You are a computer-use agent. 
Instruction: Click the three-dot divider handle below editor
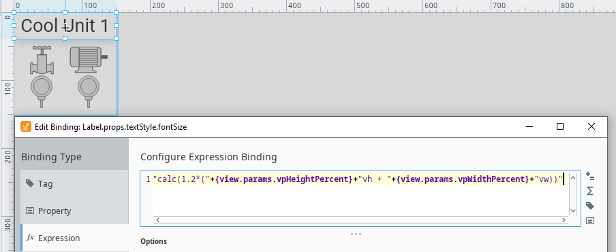[356, 234]
